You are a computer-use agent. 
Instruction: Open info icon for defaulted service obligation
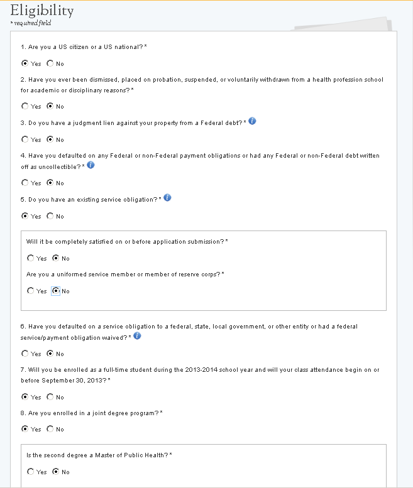pos(137,336)
